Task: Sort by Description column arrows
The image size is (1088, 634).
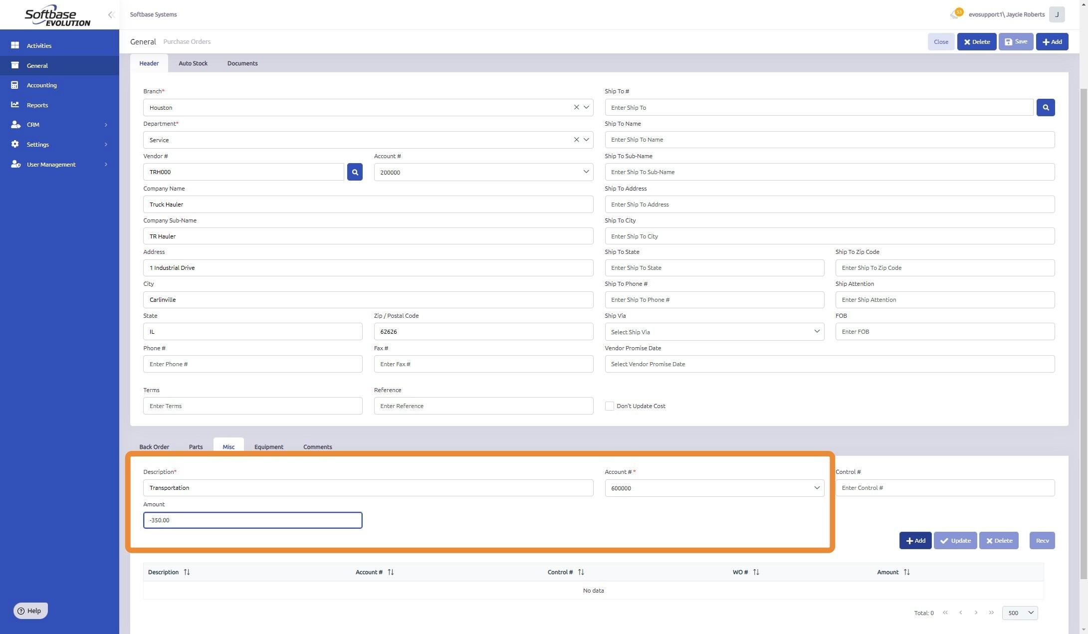Action: pos(187,572)
